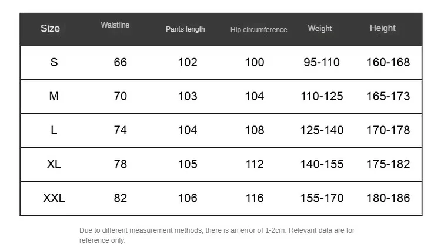Click weight range 95-110

coord(322,62)
